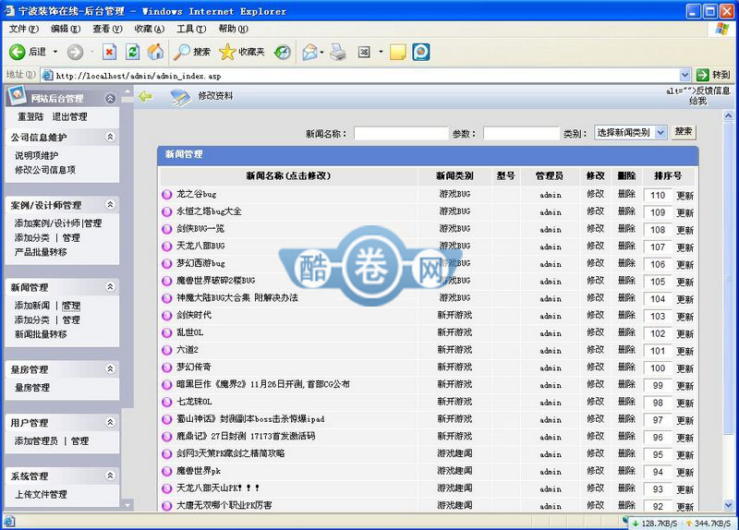Screen dimensions: 739x530
Task: Click the 参数 input field
Action: pos(521,133)
